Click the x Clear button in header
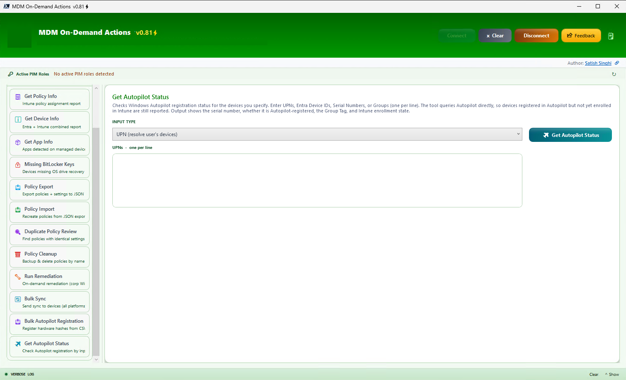626x380 pixels. tap(495, 36)
